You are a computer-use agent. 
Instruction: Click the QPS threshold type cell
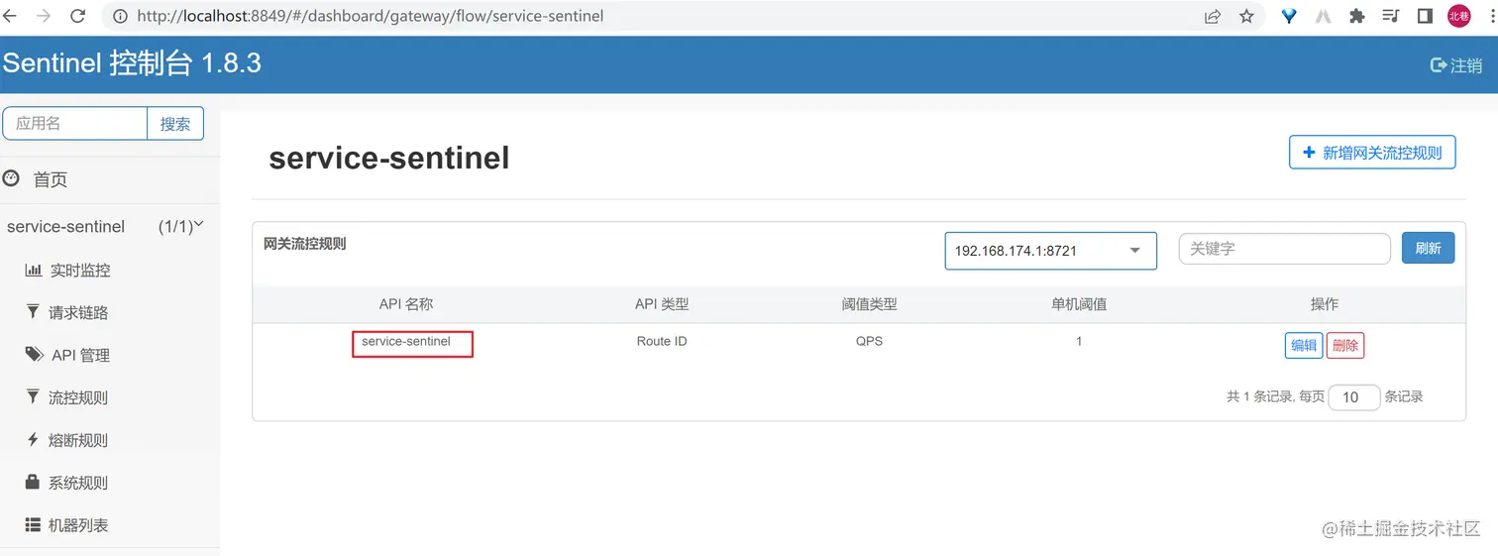point(870,342)
